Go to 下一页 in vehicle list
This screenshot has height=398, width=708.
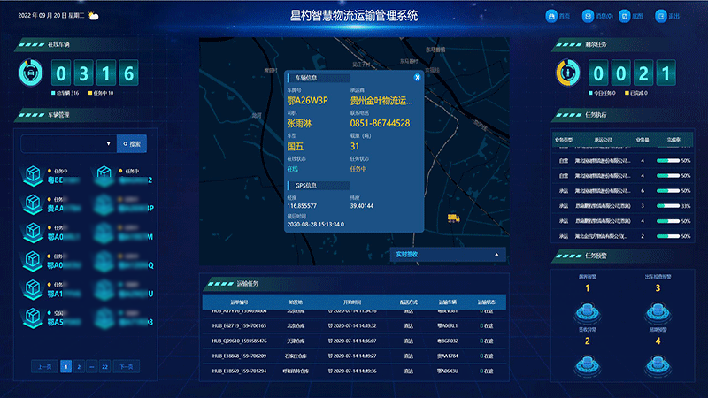(x=127, y=365)
